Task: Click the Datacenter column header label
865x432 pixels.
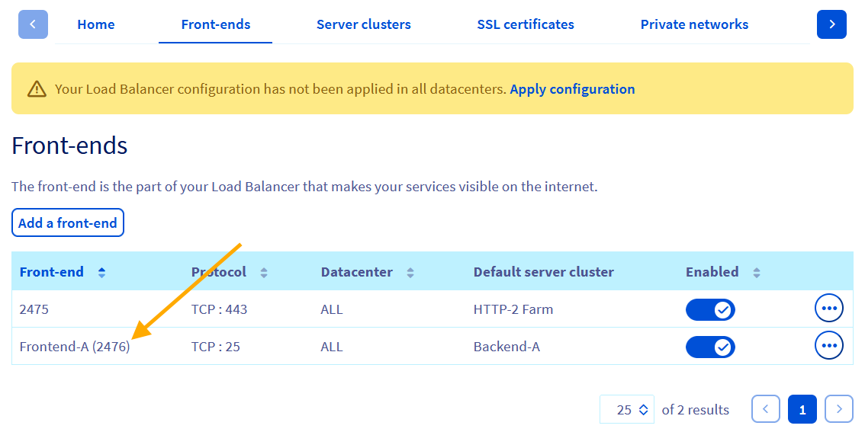Action: [356, 272]
